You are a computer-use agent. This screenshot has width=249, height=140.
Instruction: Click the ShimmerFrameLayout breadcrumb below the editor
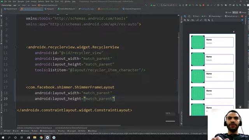(71, 128)
